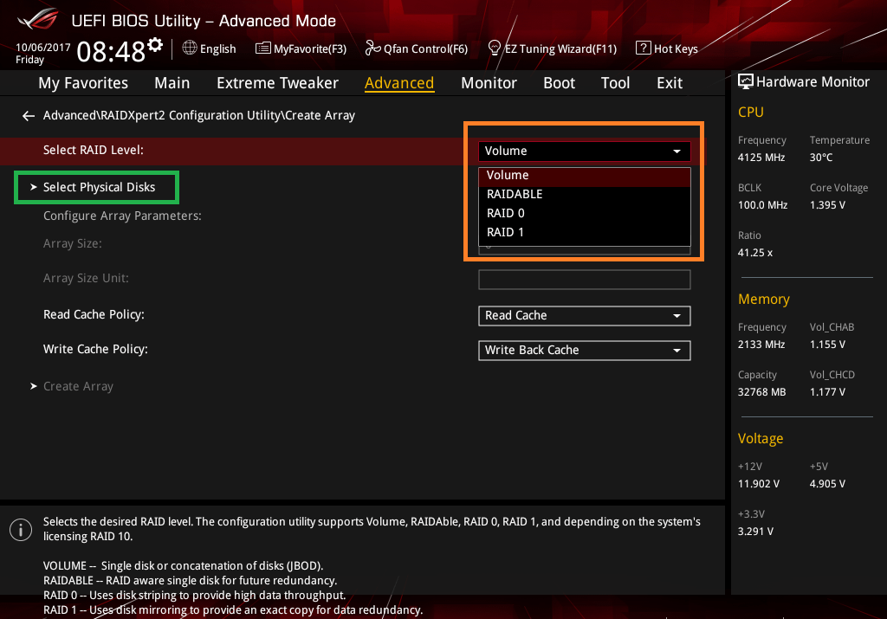Click the 3.291 V reading
This screenshot has width=887, height=619.
[x=755, y=532]
